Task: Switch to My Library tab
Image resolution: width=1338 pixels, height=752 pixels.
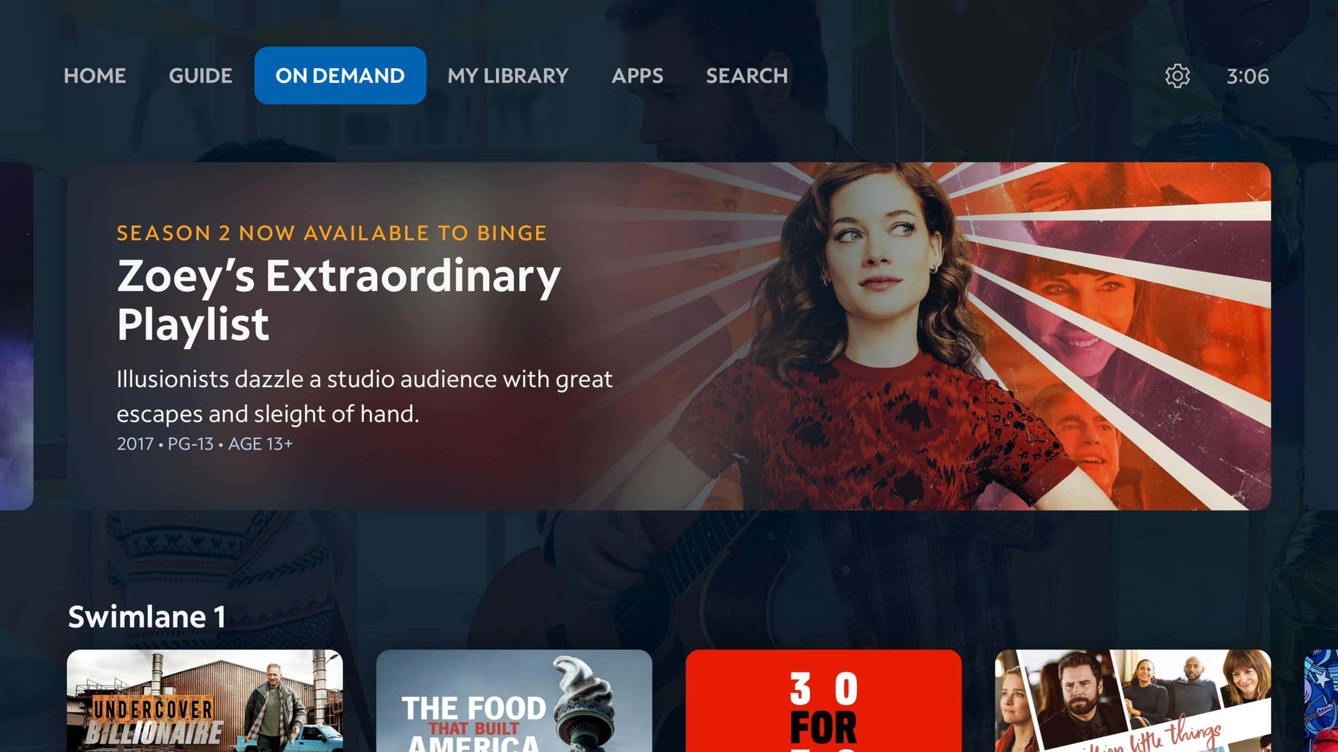Action: click(x=508, y=76)
